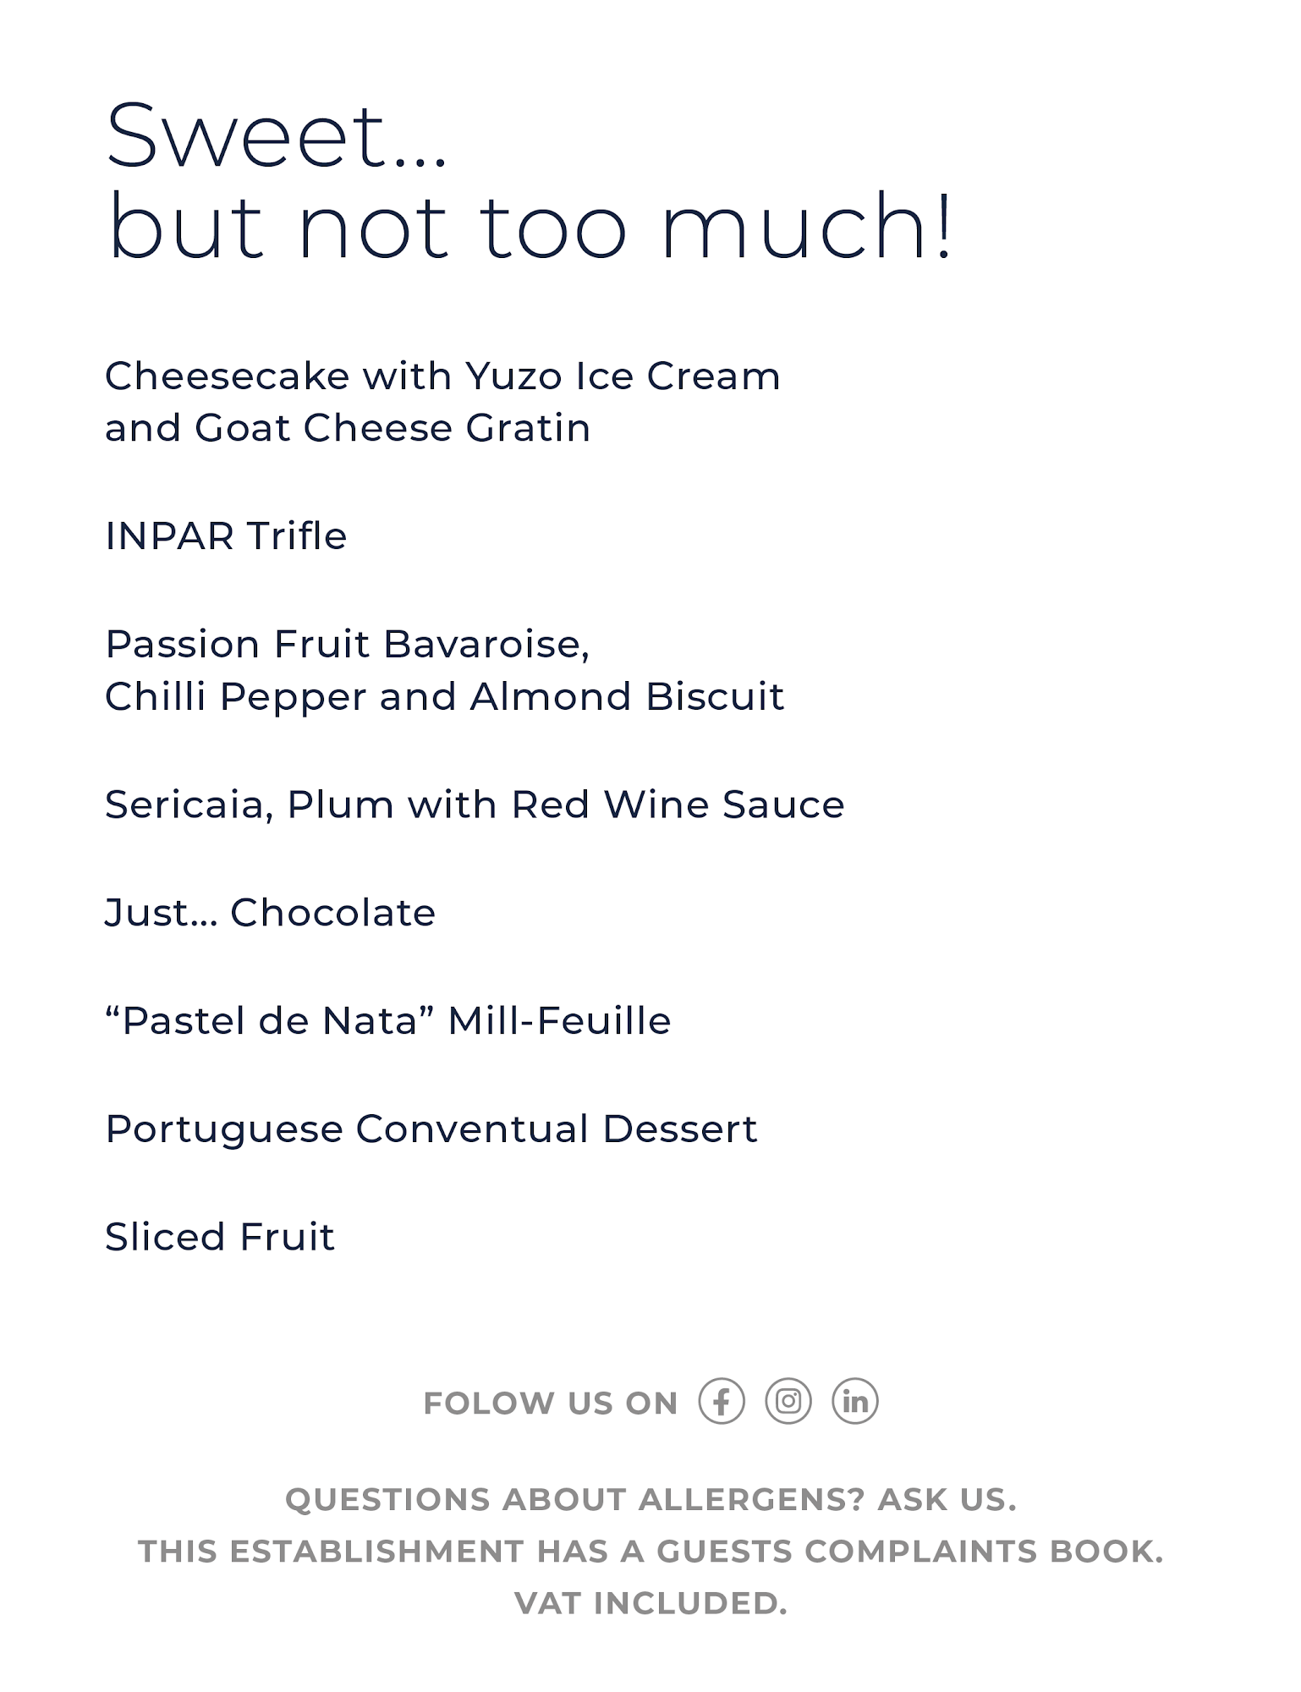The width and height of the screenshot is (1301, 1692).
Task: Select Cheesecake with Yuzo Ice Cream
Action: point(442,376)
